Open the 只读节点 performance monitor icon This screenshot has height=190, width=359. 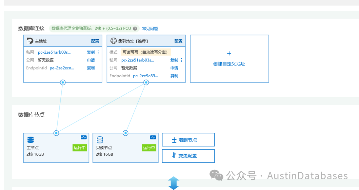(153, 137)
